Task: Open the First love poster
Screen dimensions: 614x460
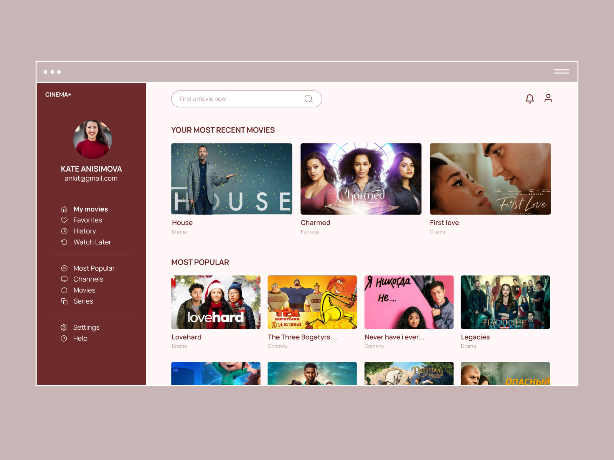Action: pos(490,179)
